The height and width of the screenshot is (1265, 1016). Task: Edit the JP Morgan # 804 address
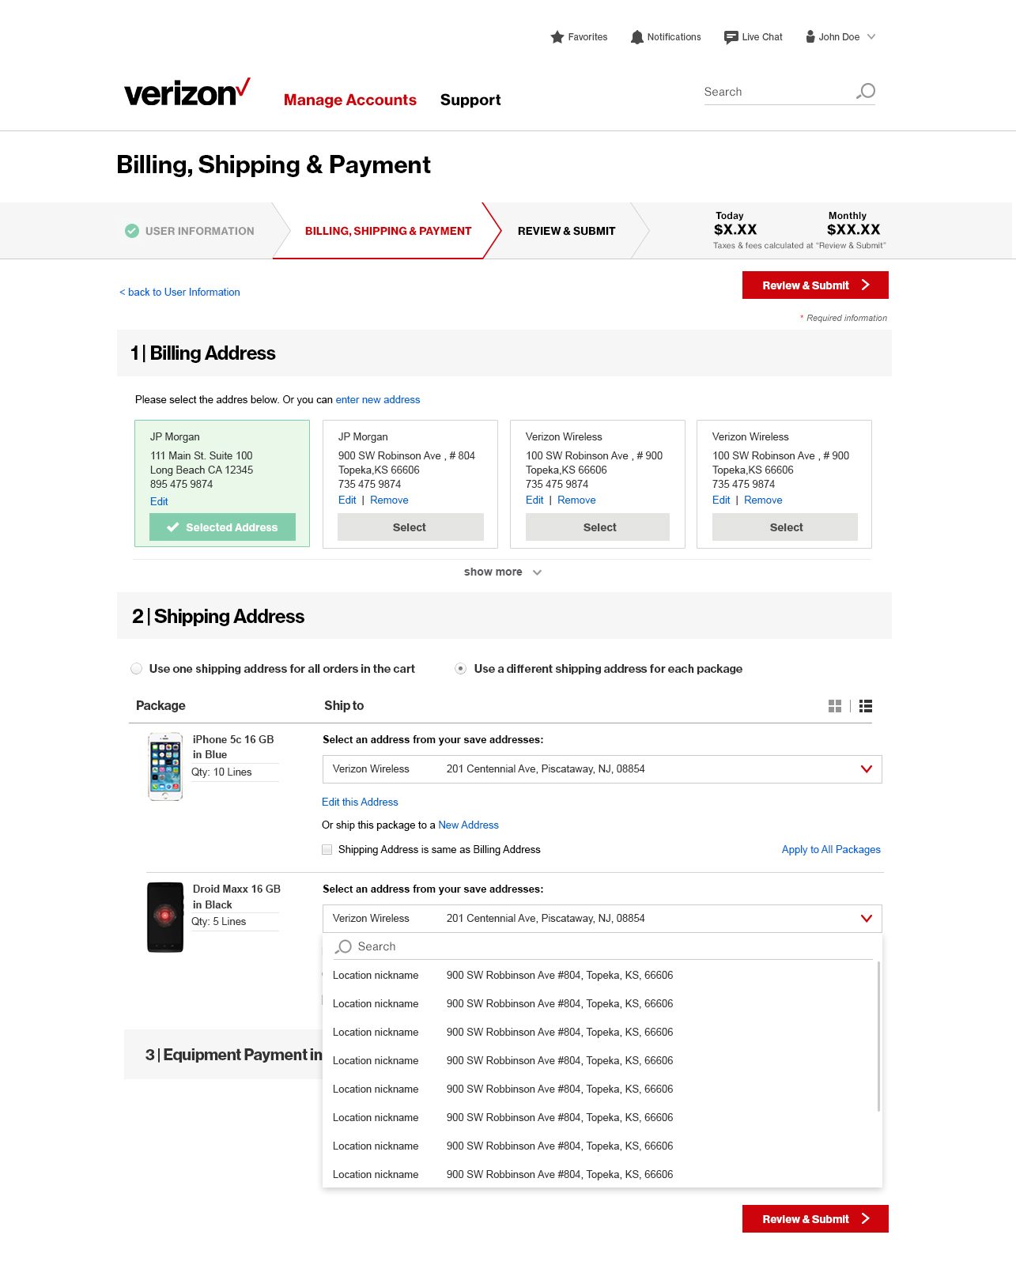347,500
